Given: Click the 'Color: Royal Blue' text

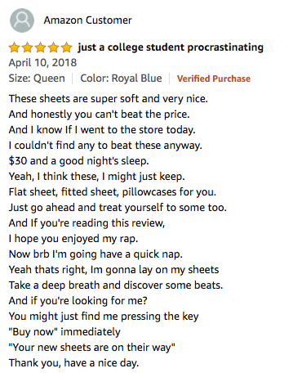Looking at the screenshot, I should [x=121, y=79].
